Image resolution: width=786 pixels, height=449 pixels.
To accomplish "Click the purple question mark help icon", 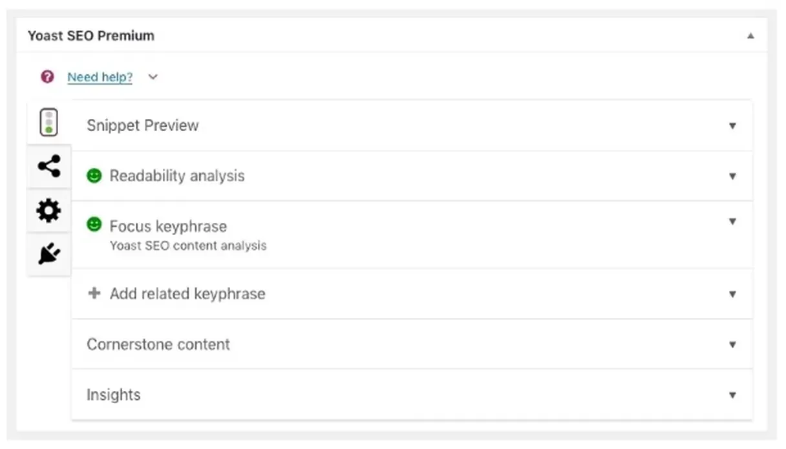I will click(47, 77).
